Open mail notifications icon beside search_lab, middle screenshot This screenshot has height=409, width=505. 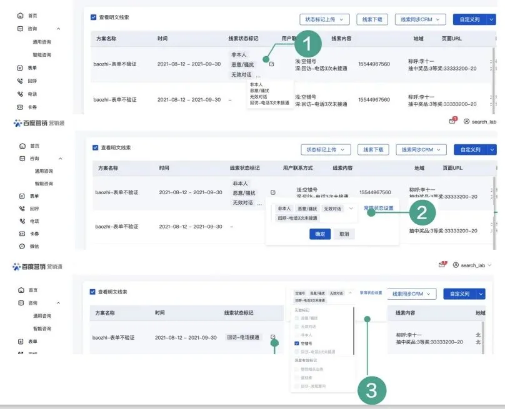[453, 121]
